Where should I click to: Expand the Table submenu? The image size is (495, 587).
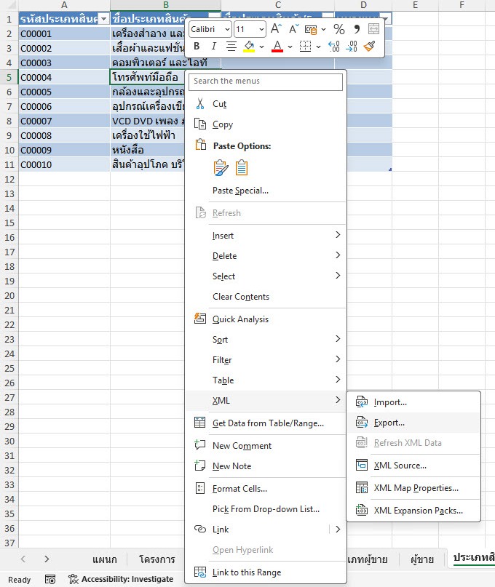tap(266, 380)
